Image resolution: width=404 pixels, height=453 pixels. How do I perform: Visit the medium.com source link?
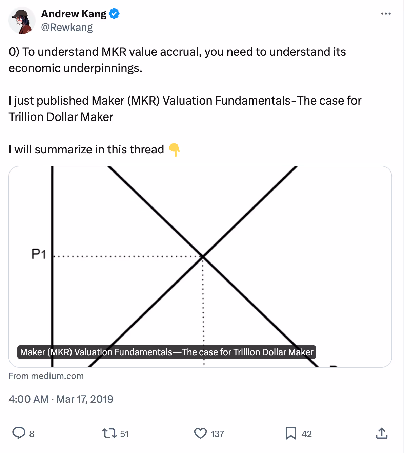tap(46, 376)
